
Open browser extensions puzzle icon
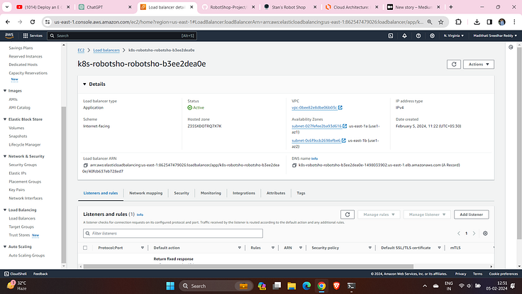pyautogui.click(x=458, y=22)
